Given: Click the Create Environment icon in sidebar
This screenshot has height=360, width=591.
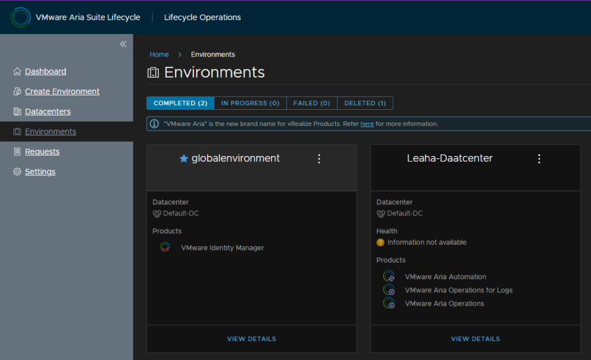Looking at the screenshot, I should click(17, 91).
